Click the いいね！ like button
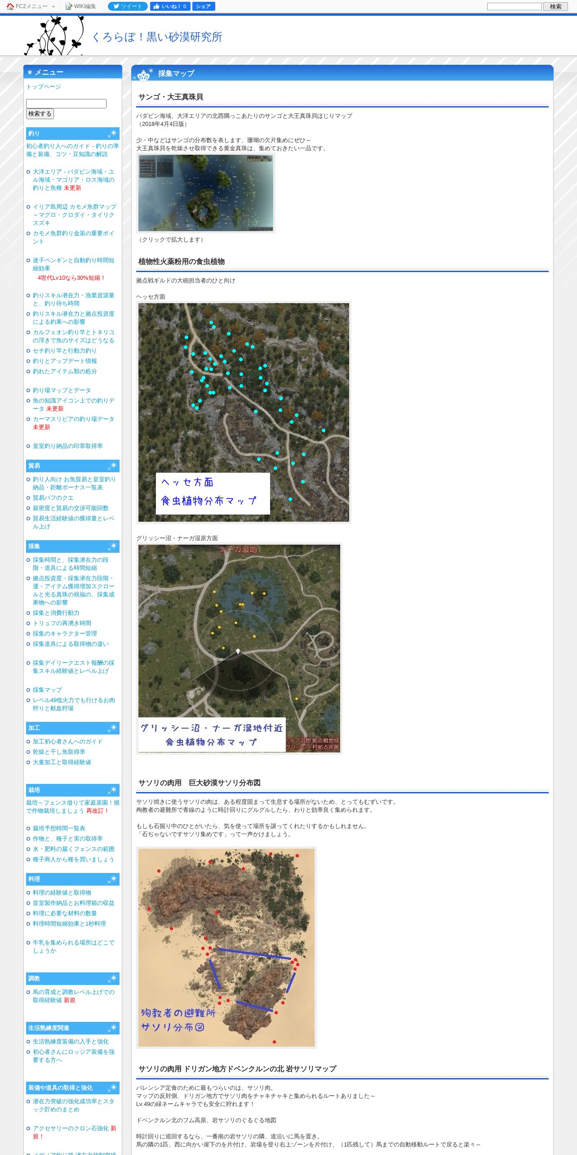 [x=170, y=6]
